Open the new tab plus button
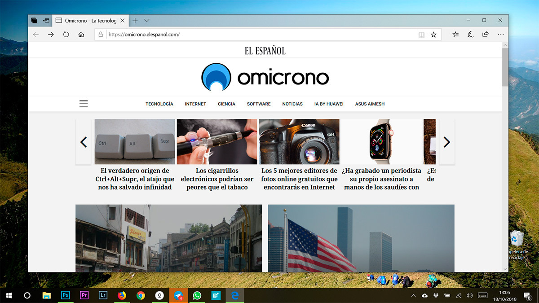 tap(135, 21)
